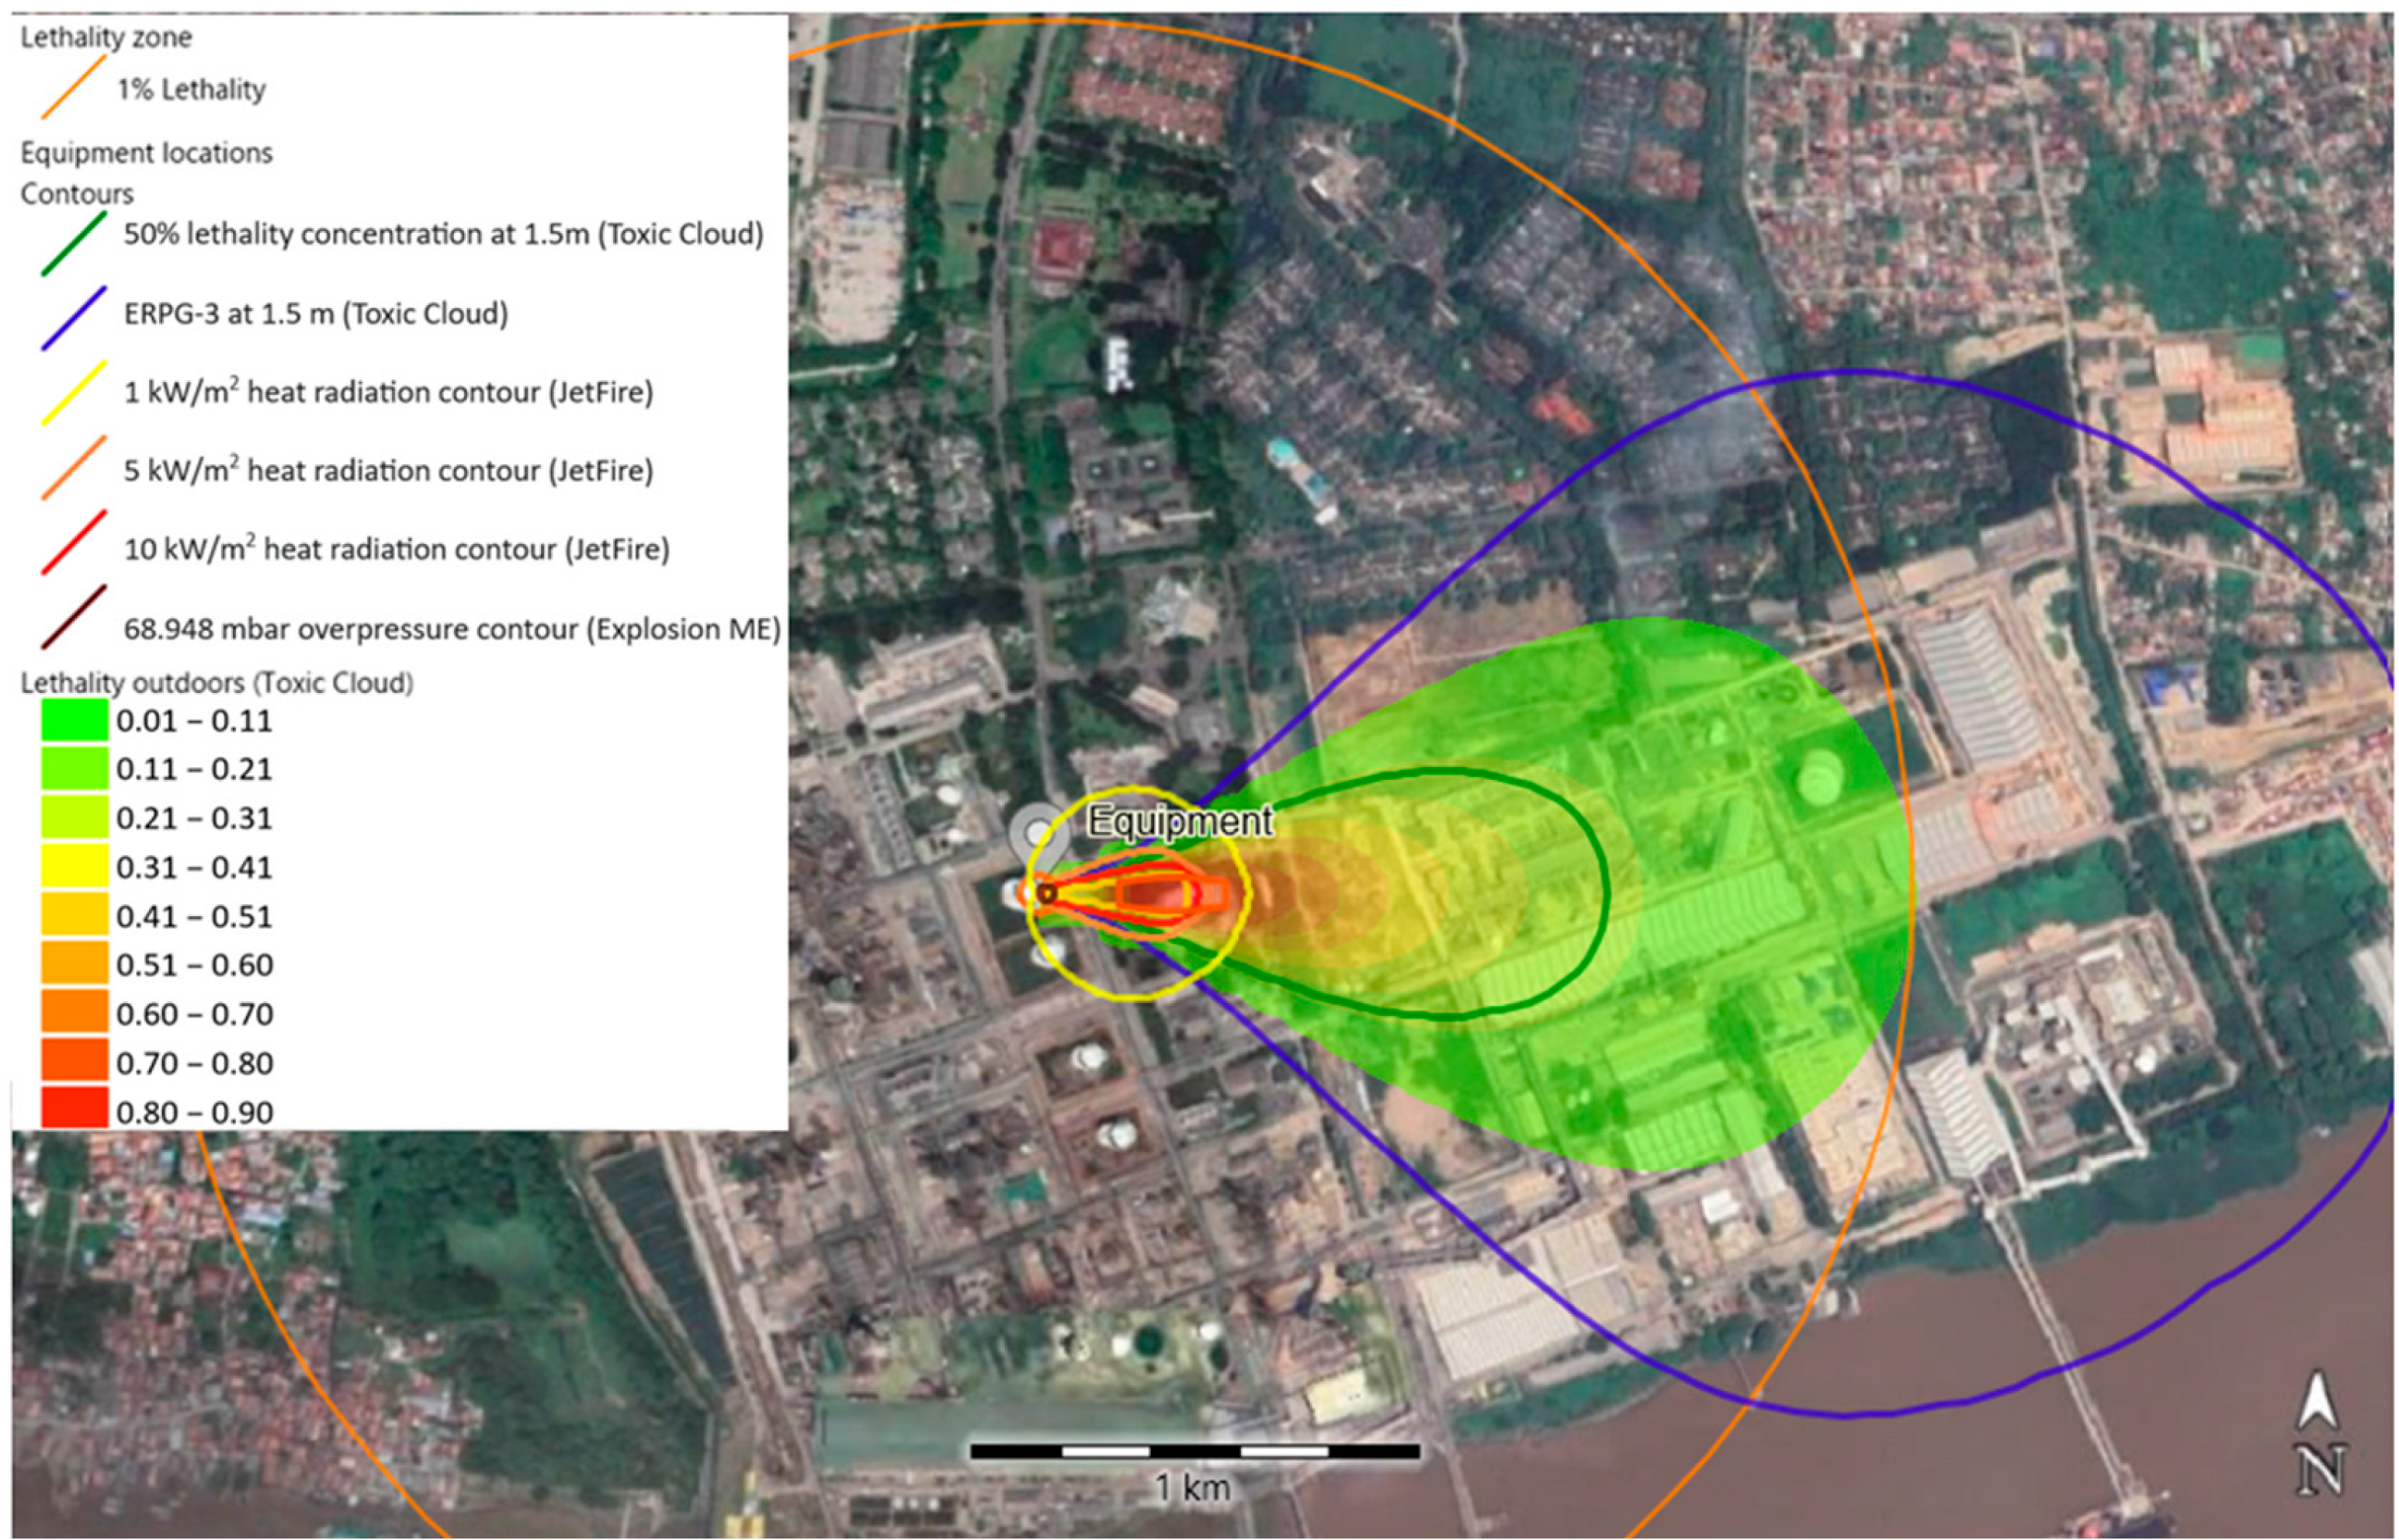Click the blue ERPG-3 legend line symbol

coord(74,319)
